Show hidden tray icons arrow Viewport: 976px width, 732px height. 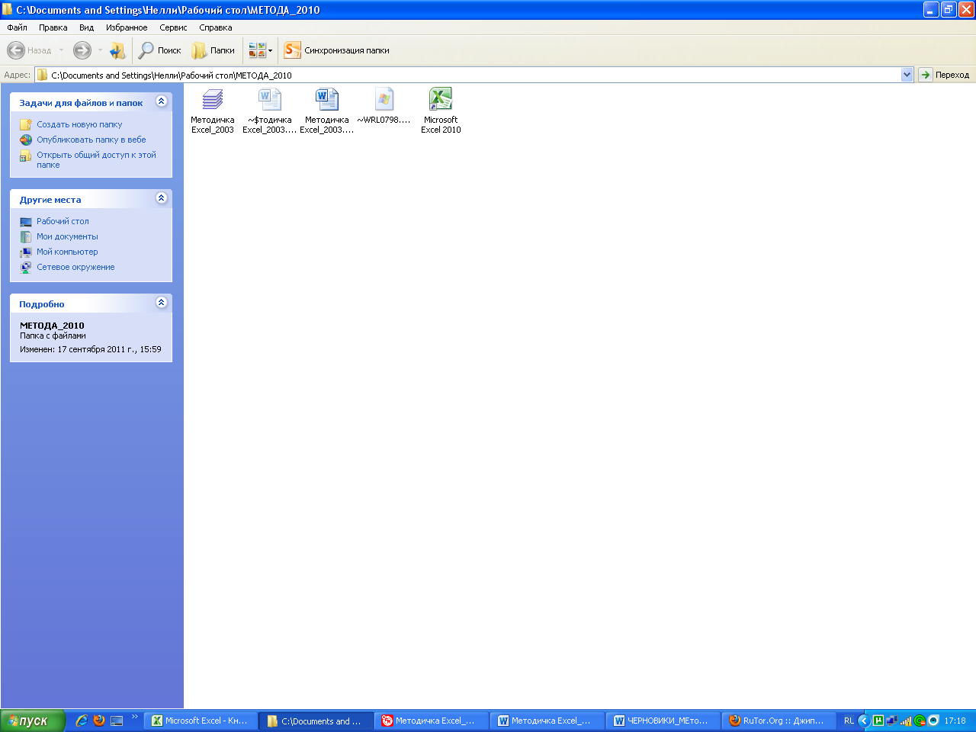pyautogui.click(x=864, y=721)
